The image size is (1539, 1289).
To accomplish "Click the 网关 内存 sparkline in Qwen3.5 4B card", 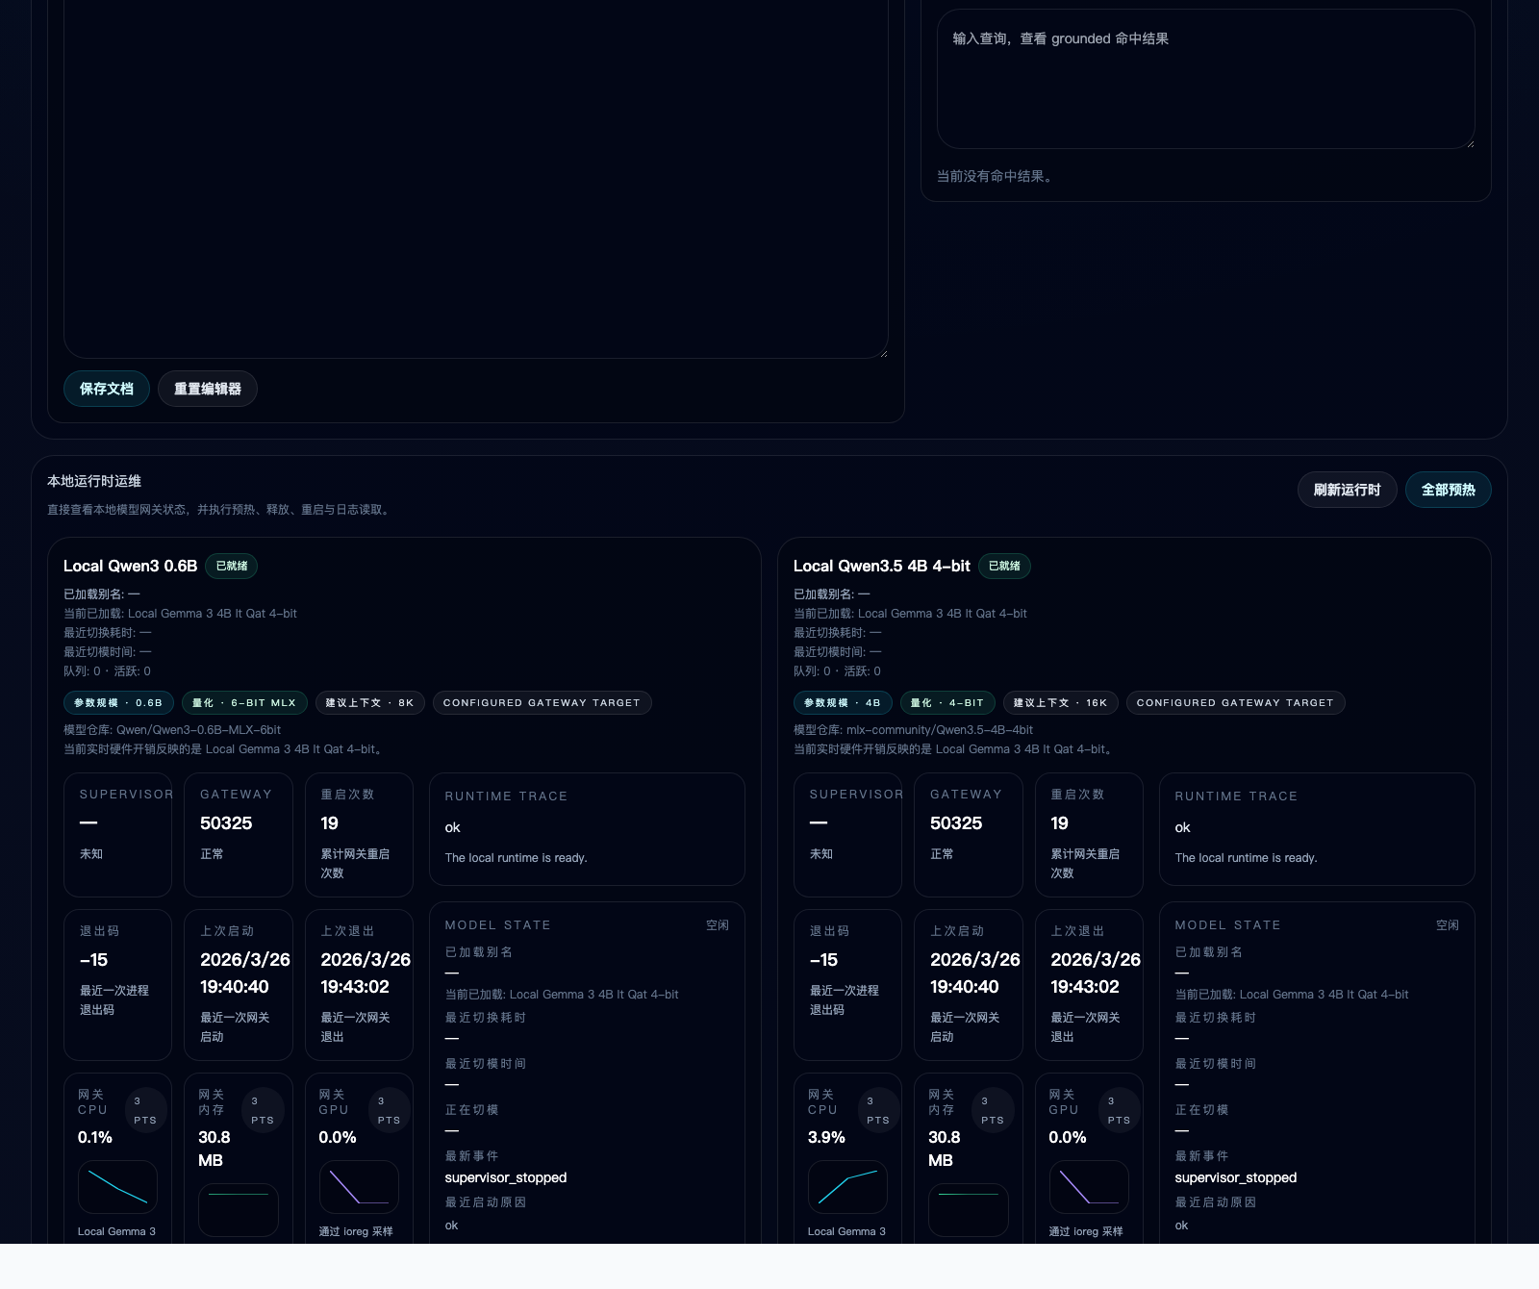I will click(969, 1210).
